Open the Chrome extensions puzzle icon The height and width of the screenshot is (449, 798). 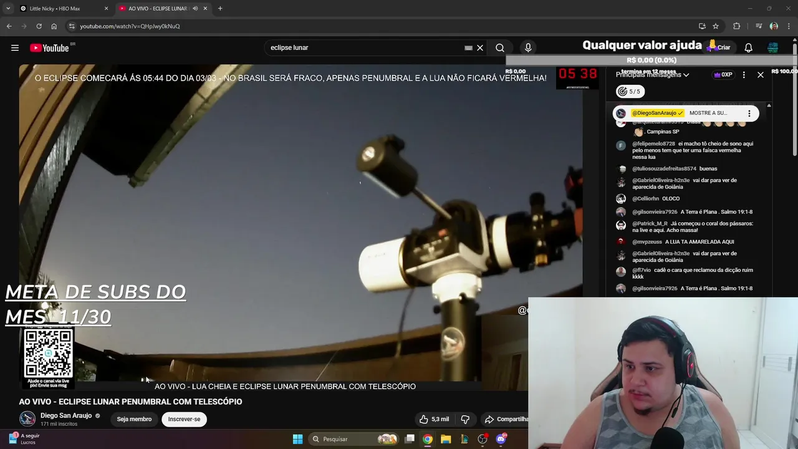(x=737, y=26)
